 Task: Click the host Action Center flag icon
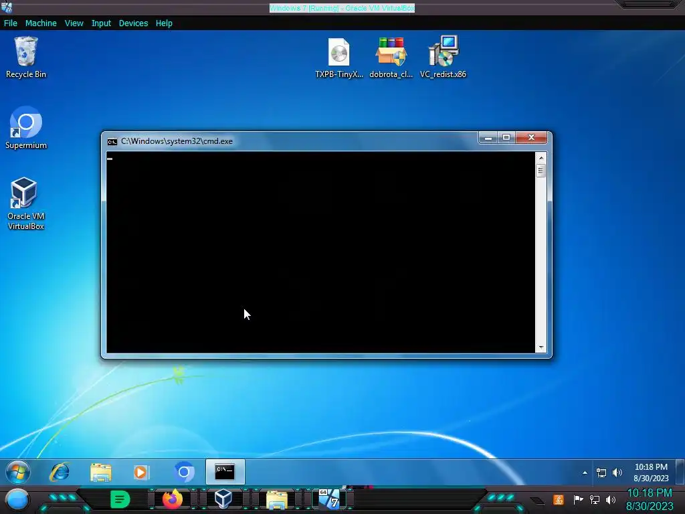pyautogui.click(x=578, y=499)
